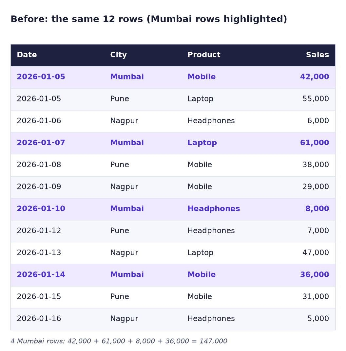Click the sales value 42,000 in the table
The image size is (346, 351).
pyautogui.click(x=315, y=77)
